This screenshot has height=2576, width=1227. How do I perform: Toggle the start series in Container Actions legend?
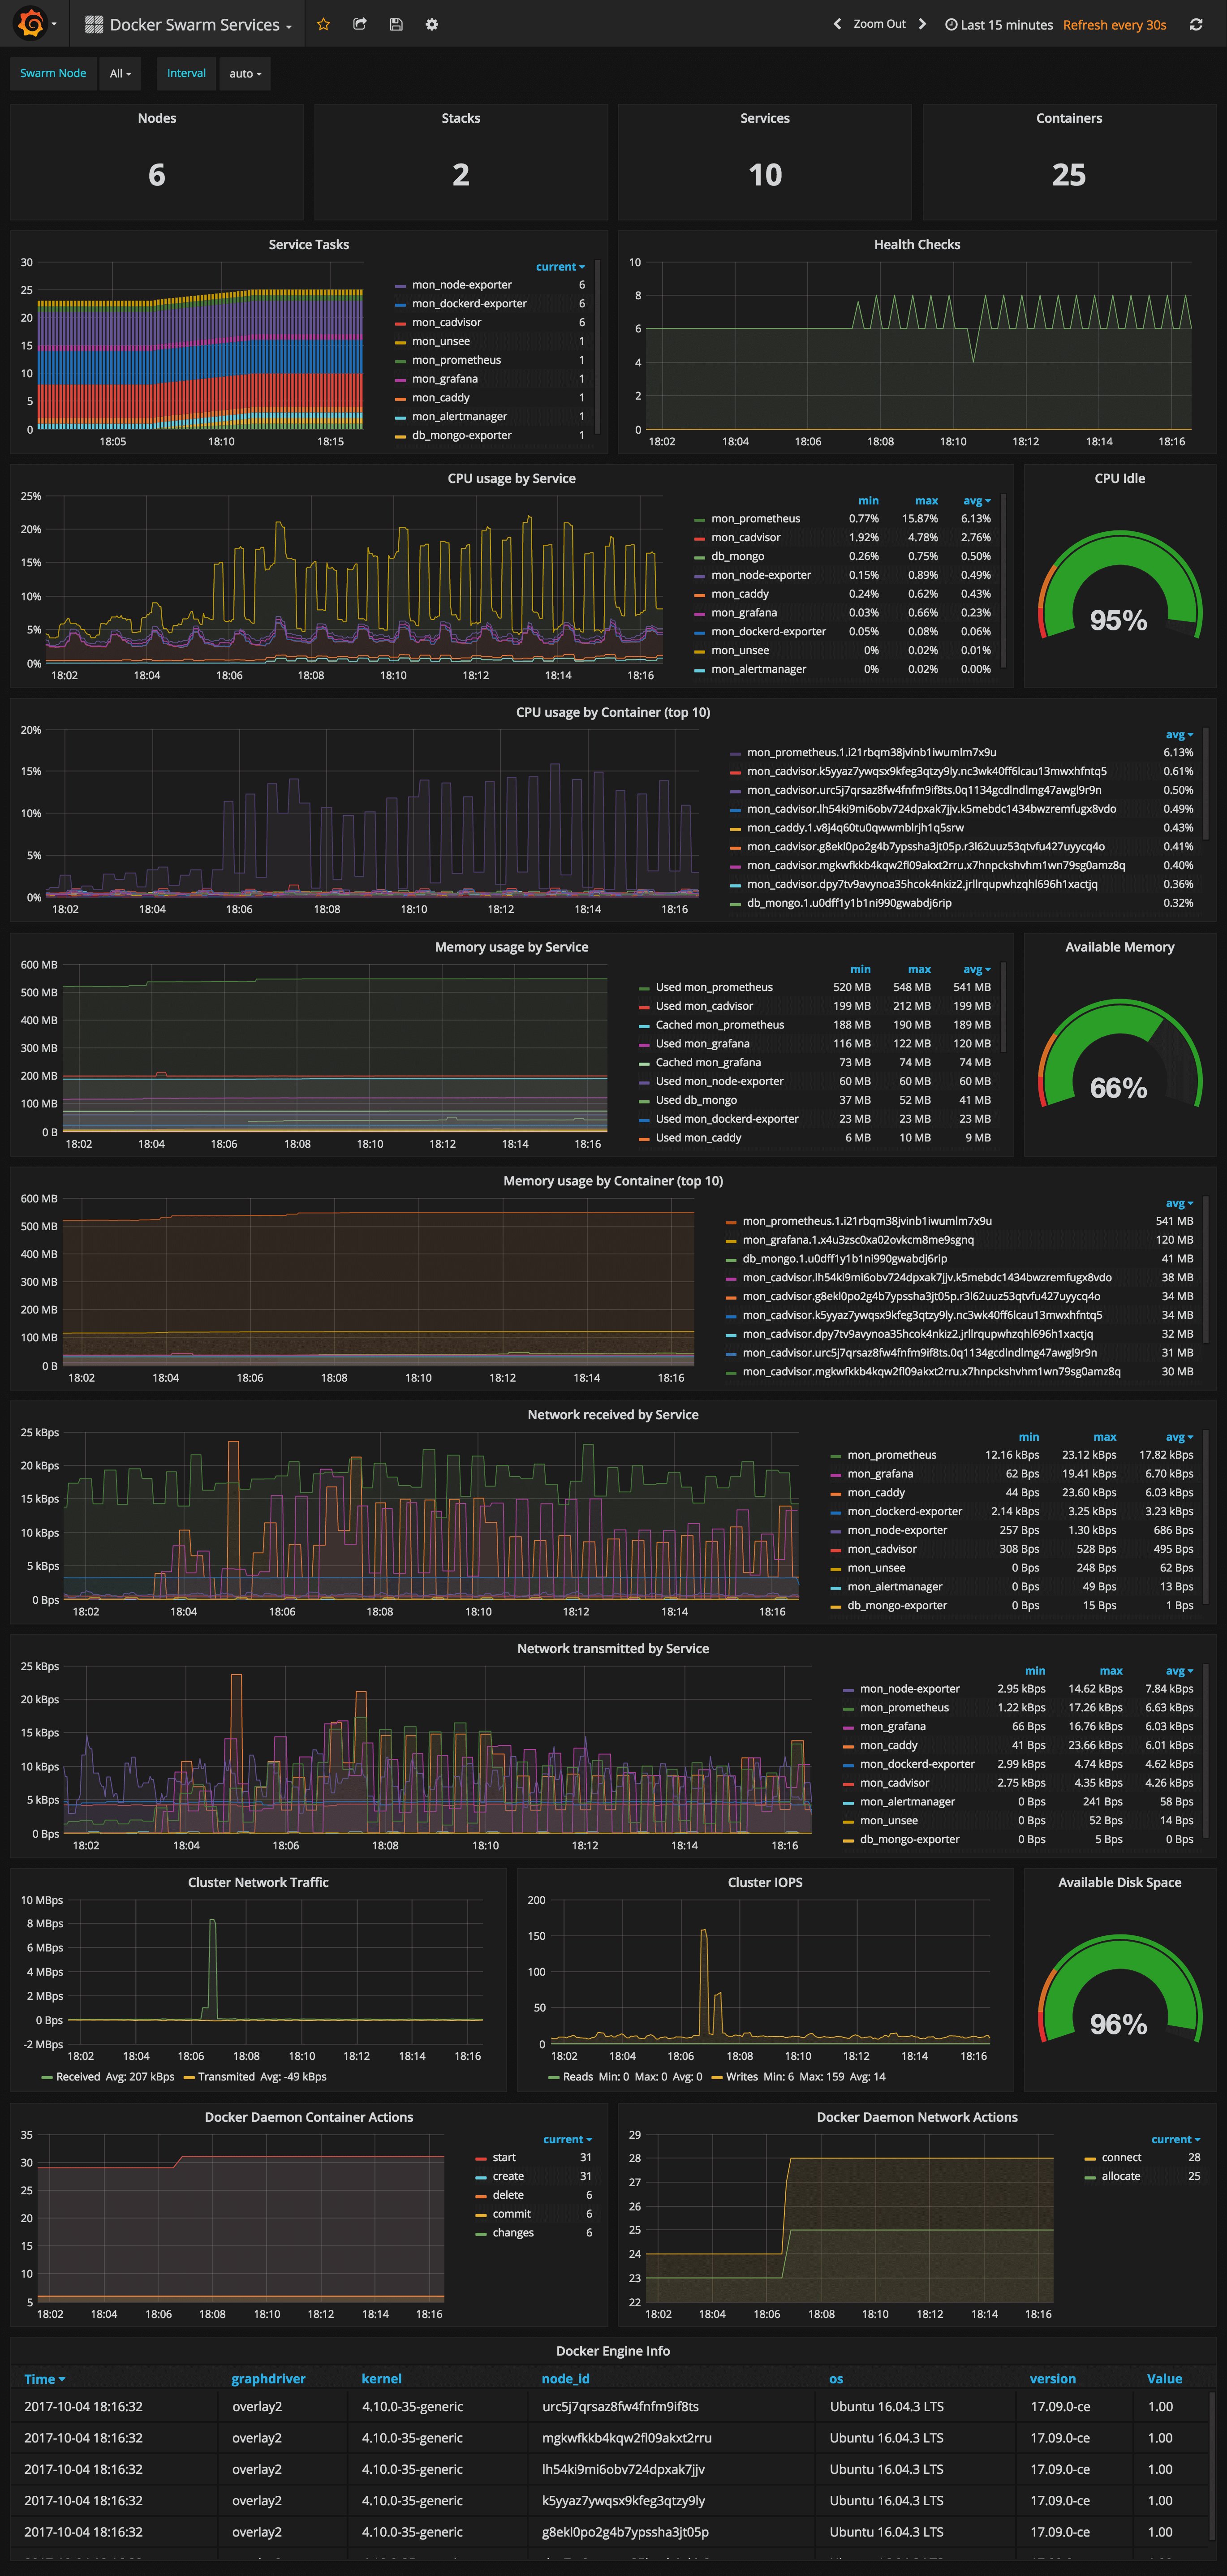(504, 2157)
